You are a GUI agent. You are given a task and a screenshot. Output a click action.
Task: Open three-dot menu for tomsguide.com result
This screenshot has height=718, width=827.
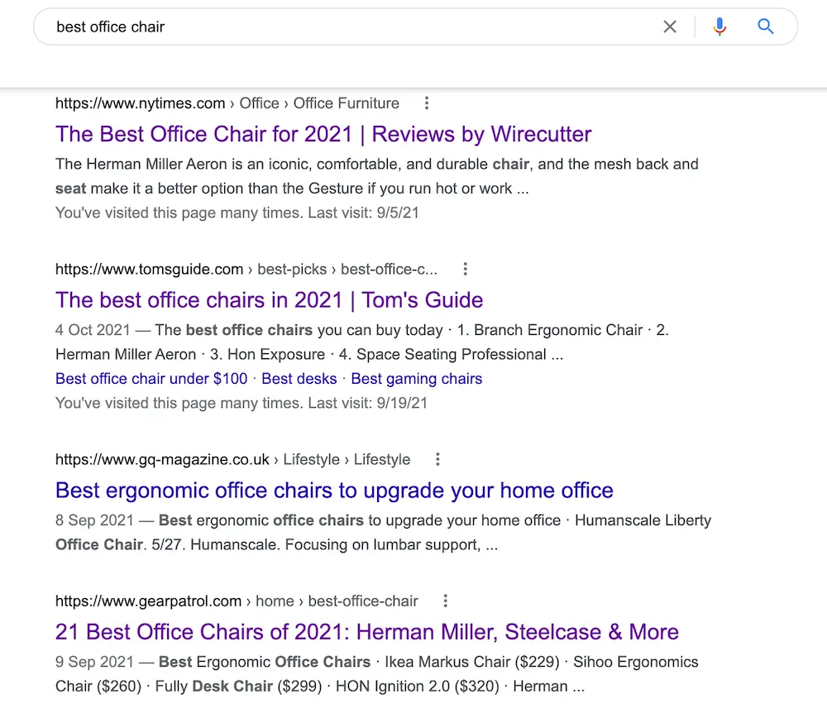465,269
